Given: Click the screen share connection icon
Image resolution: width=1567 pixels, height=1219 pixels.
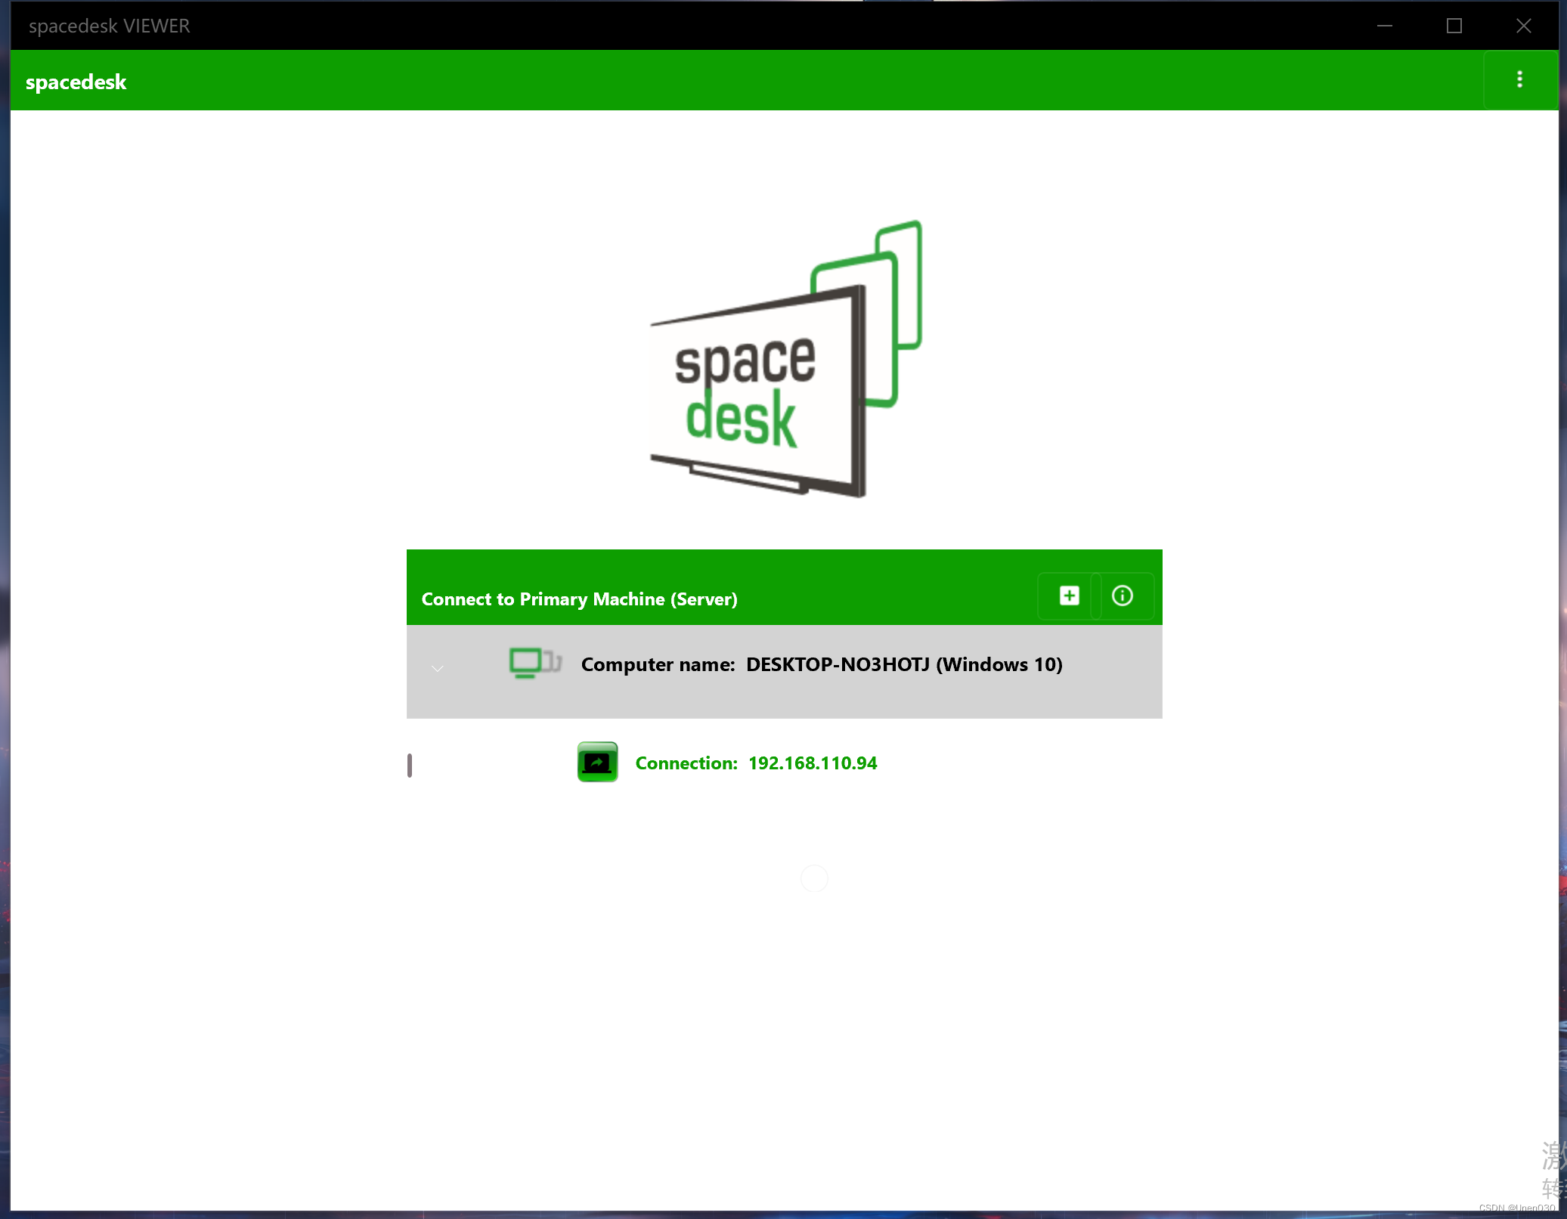Looking at the screenshot, I should pos(596,761).
